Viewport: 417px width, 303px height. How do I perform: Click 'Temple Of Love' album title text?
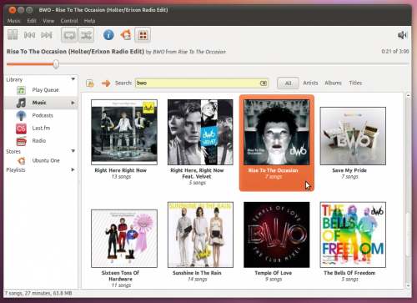pyautogui.click(x=274, y=273)
